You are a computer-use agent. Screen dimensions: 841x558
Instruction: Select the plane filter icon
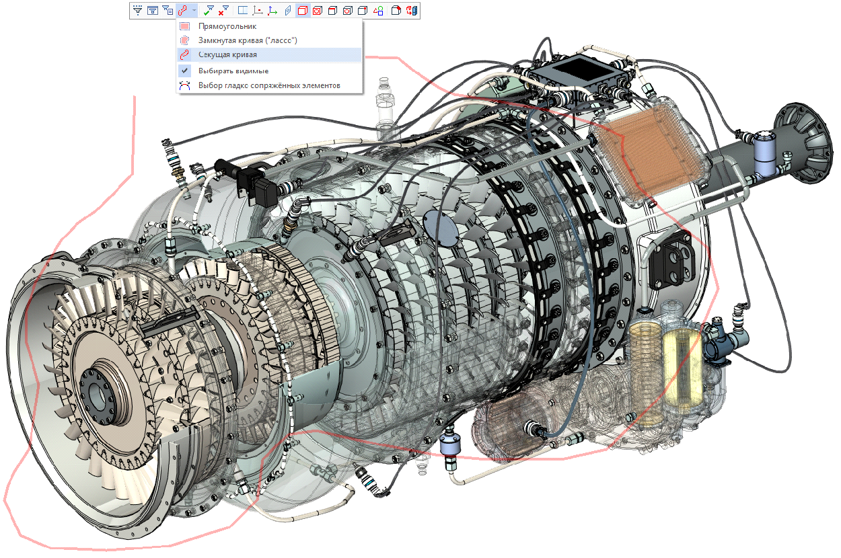click(287, 10)
